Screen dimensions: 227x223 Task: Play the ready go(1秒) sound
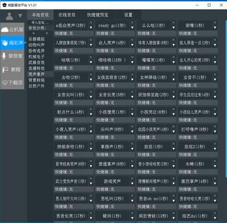point(112,26)
